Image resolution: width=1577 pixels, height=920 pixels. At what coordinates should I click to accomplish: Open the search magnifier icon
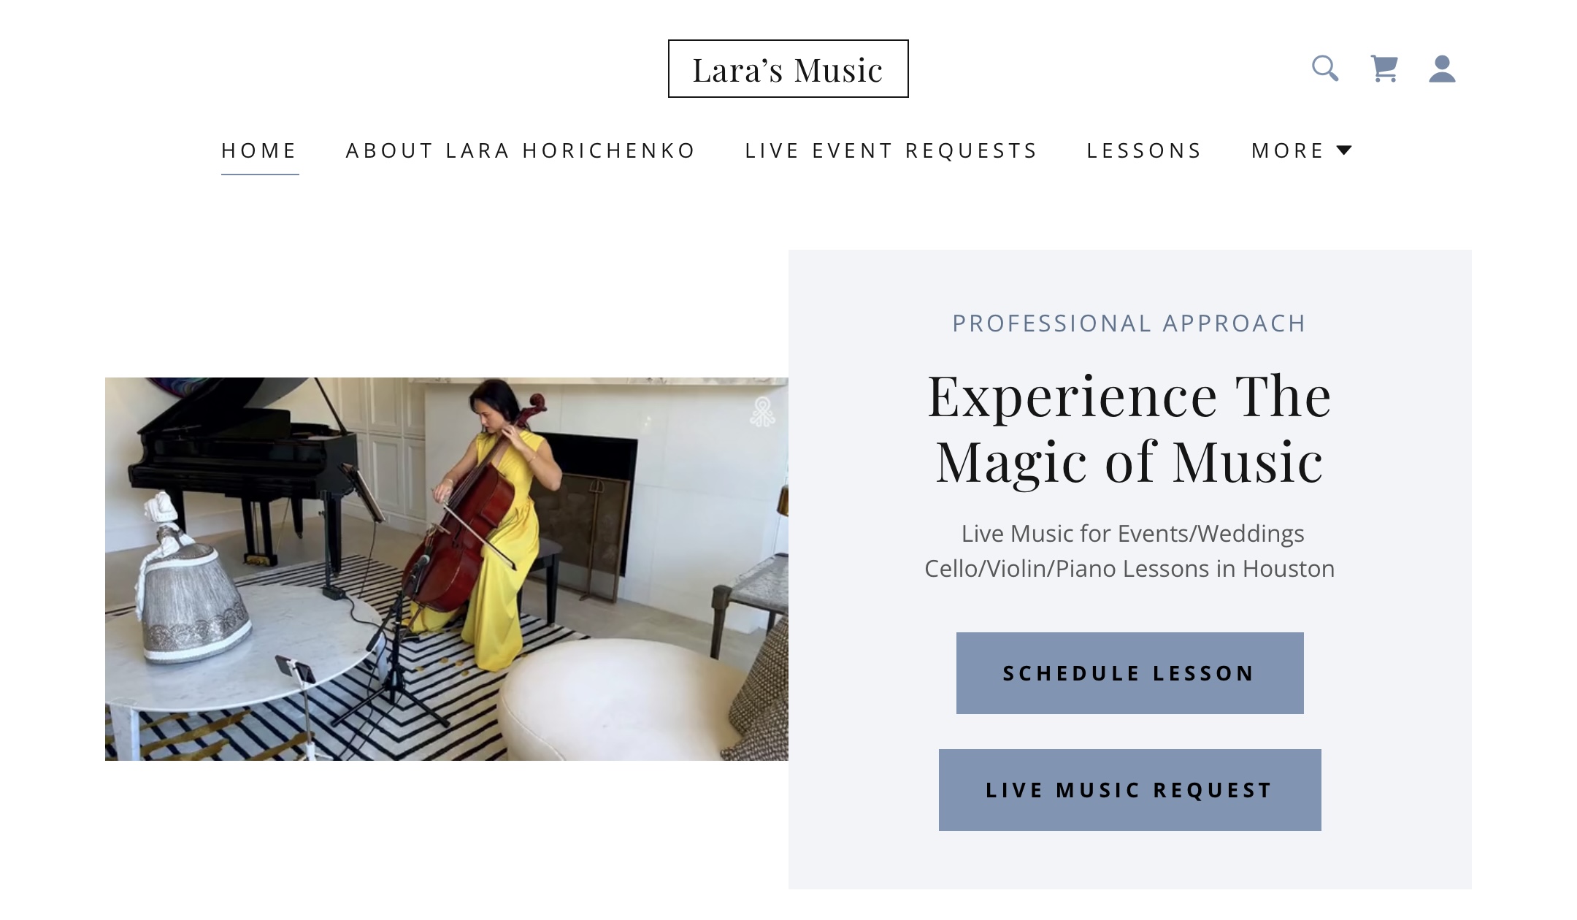click(x=1325, y=69)
